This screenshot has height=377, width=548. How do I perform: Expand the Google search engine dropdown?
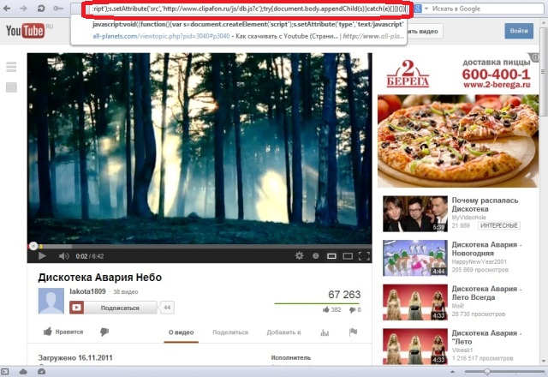pos(426,9)
